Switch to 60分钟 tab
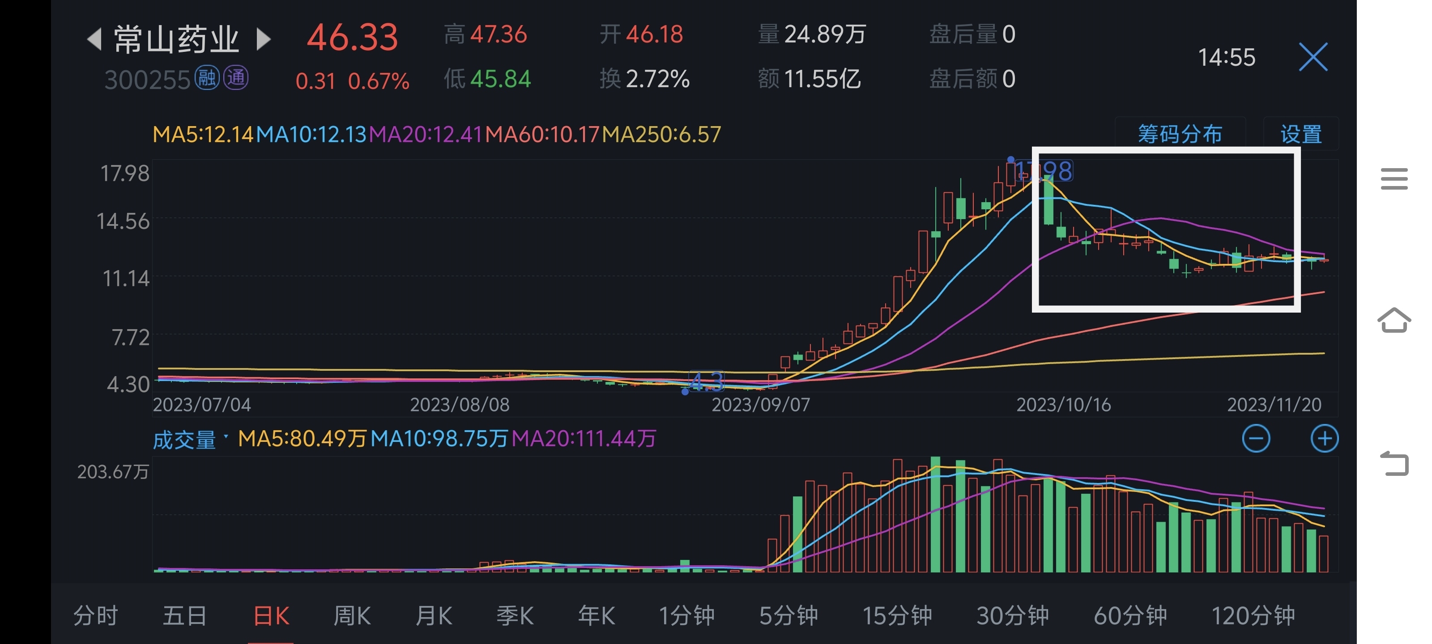 pos(1130,615)
